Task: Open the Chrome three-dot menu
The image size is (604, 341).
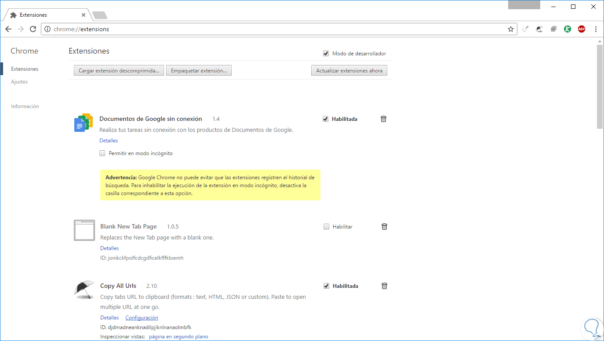Action: click(x=596, y=29)
